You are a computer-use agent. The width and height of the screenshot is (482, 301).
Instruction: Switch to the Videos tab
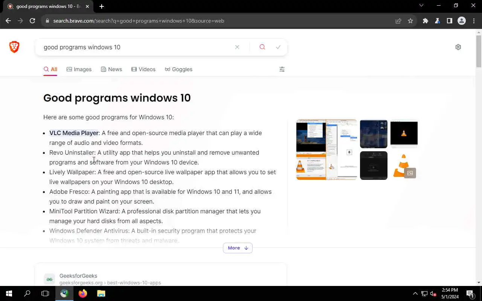click(143, 69)
